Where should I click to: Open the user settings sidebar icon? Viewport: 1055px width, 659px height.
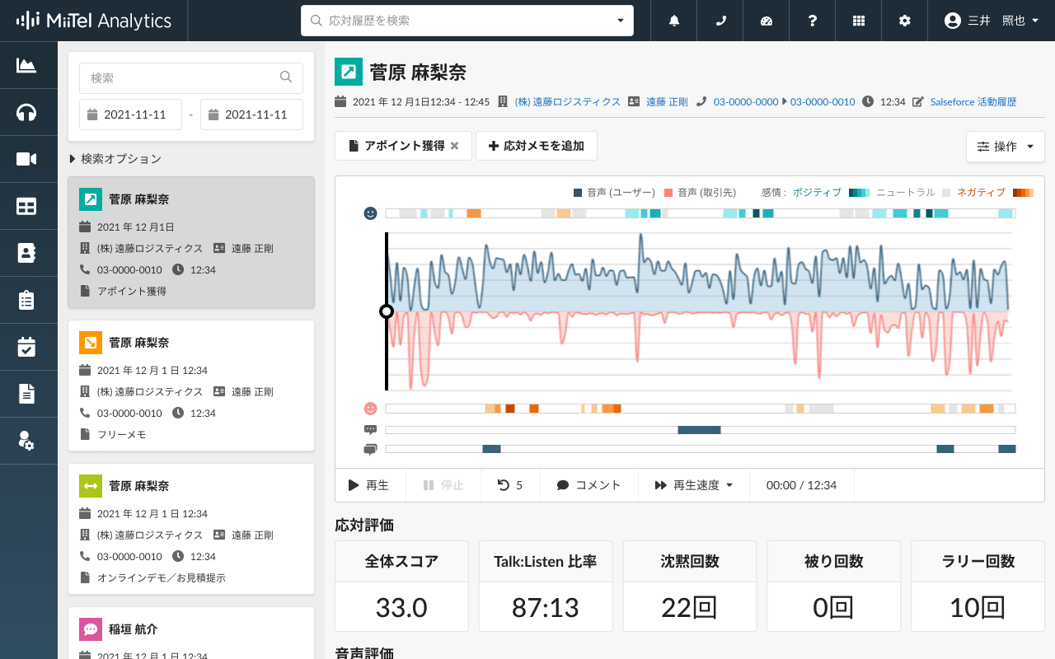[x=27, y=441]
